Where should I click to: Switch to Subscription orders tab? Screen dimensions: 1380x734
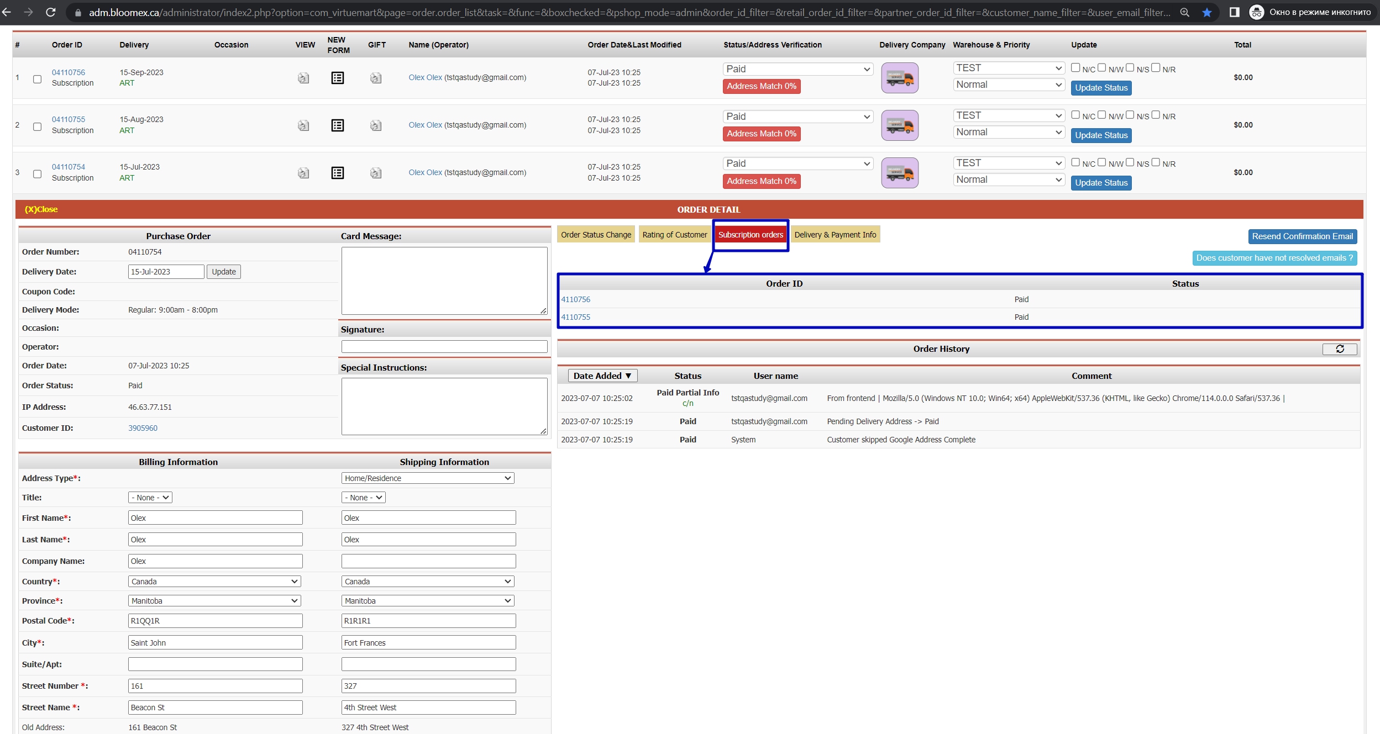(x=751, y=235)
